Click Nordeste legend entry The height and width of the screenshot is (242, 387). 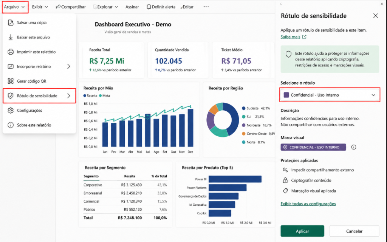257,125
